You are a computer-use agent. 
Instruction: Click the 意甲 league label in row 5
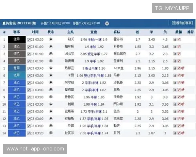click(x=17, y=68)
